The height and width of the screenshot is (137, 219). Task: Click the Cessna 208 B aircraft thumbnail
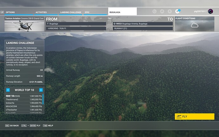pyautogui.click(x=24, y=26)
